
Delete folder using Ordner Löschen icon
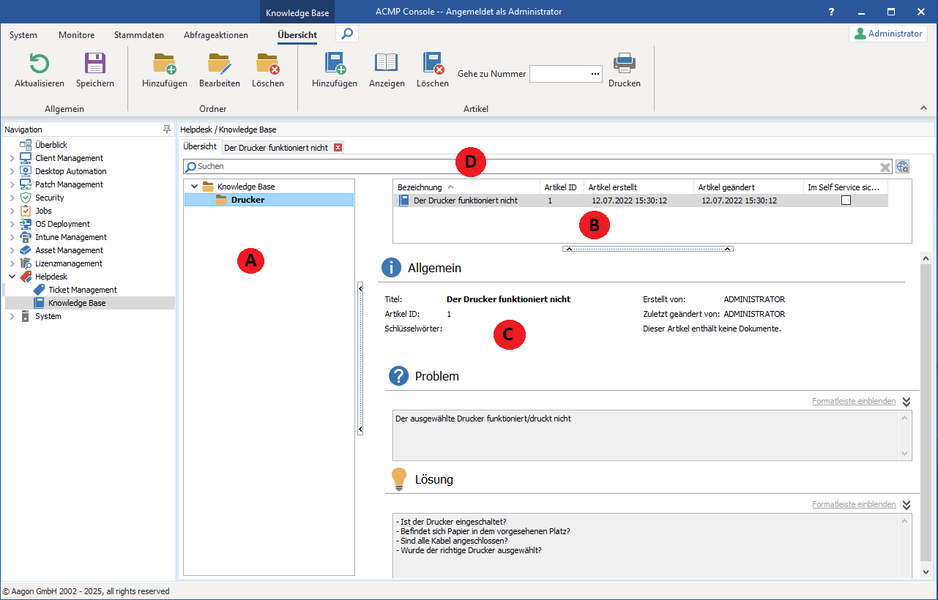pos(267,64)
